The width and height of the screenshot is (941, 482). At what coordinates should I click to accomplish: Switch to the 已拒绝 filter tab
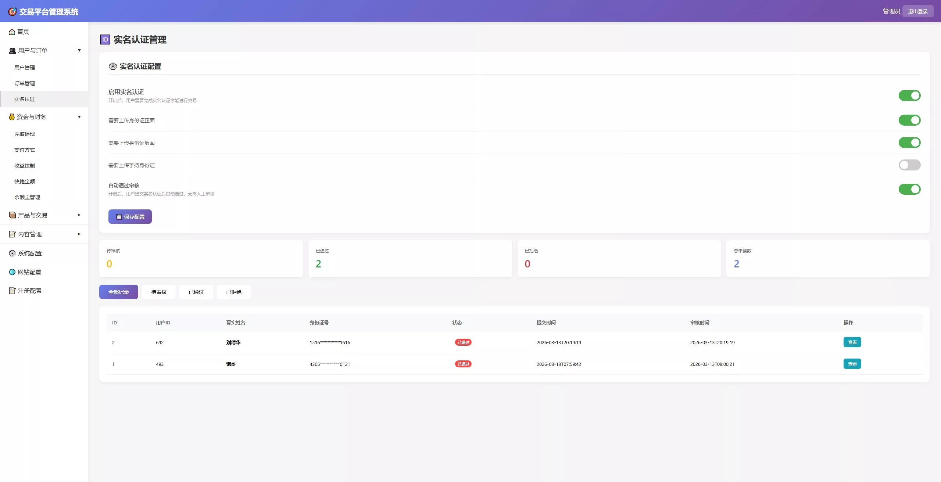pyautogui.click(x=233, y=292)
